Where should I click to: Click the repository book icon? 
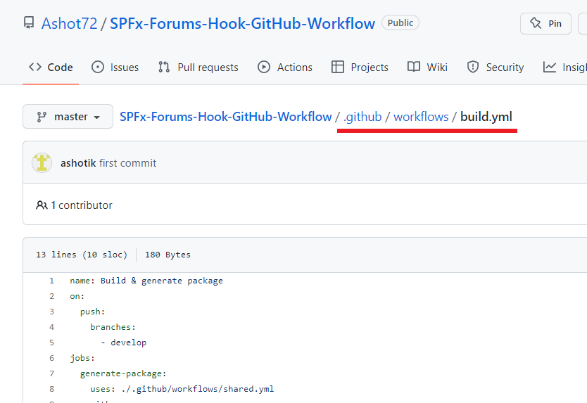coord(29,23)
